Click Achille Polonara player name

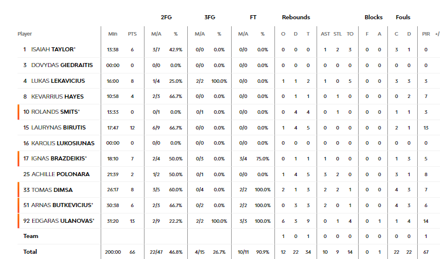coord(60,174)
